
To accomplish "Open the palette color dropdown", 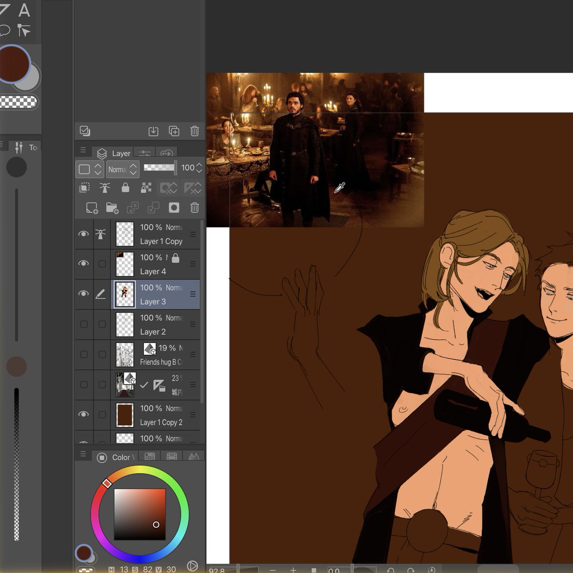I will click(90, 169).
